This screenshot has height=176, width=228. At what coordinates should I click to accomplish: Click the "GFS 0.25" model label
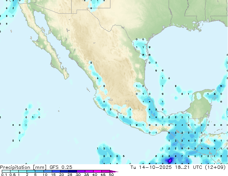point(61,167)
